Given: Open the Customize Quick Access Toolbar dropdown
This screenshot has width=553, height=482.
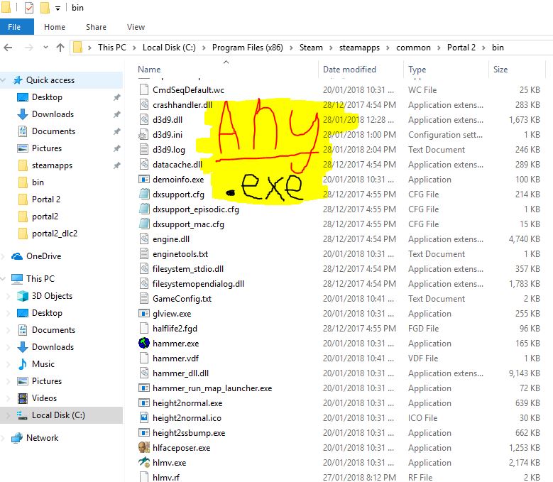Looking at the screenshot, I should [58, 9].
